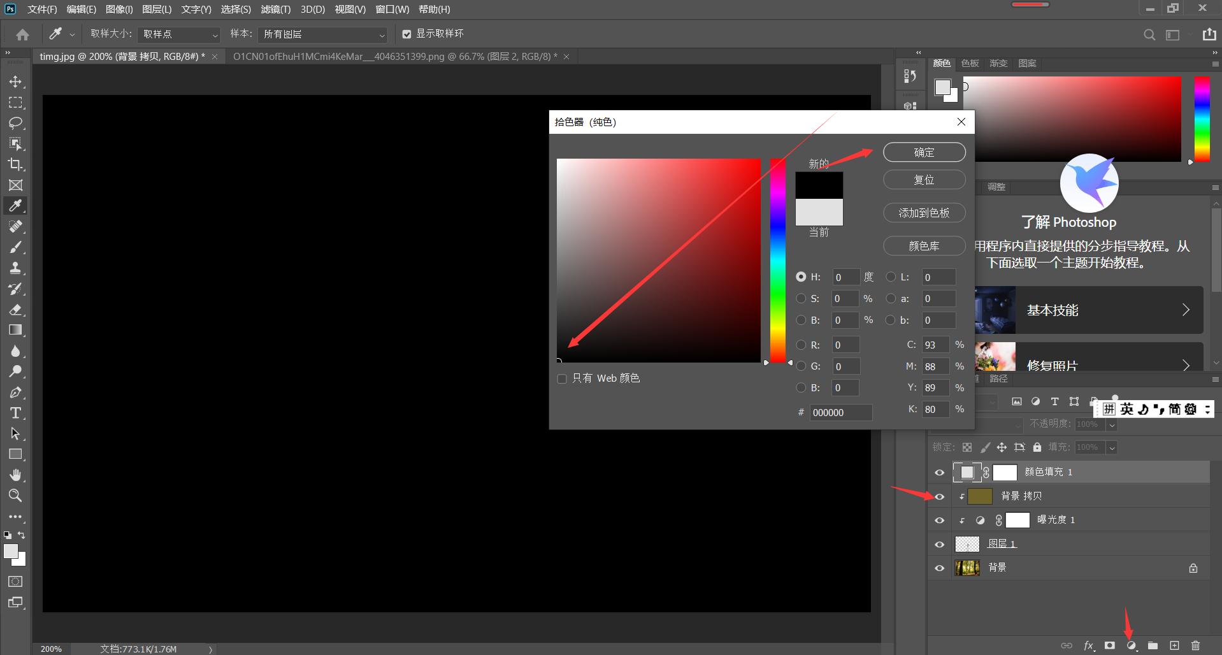
Task: Select the Zoom tool in toolbar
Action: coord(16,495)
